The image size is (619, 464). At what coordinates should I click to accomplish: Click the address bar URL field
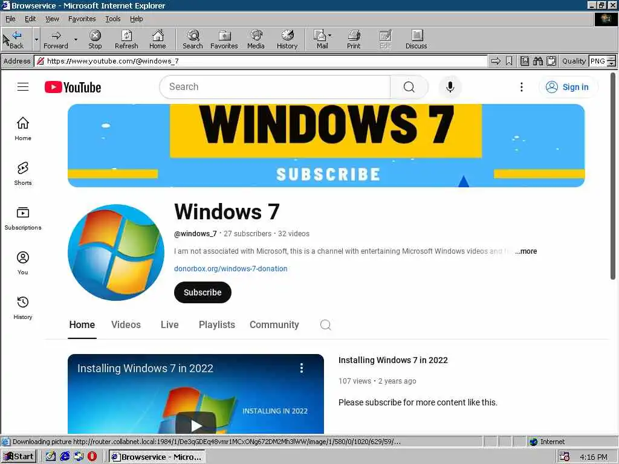pyautogui.click(x=261, y=61)
